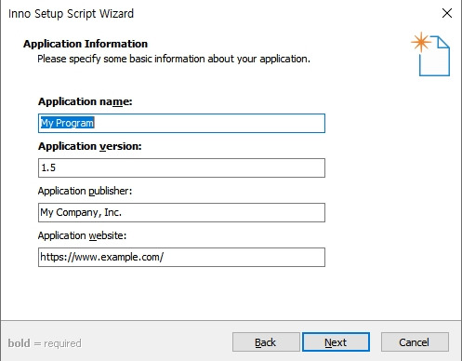The width and height of the screenshot is (462, 361).
Task: Close the wizard window with the X
Action: pyautogui.click(x=447, y=13)
